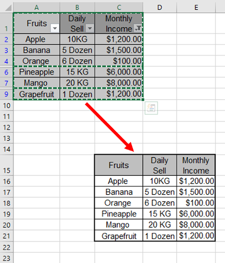Screen dimensions: 225x263
Task: Click the Select All corner triangle
Action: point(8,8)
